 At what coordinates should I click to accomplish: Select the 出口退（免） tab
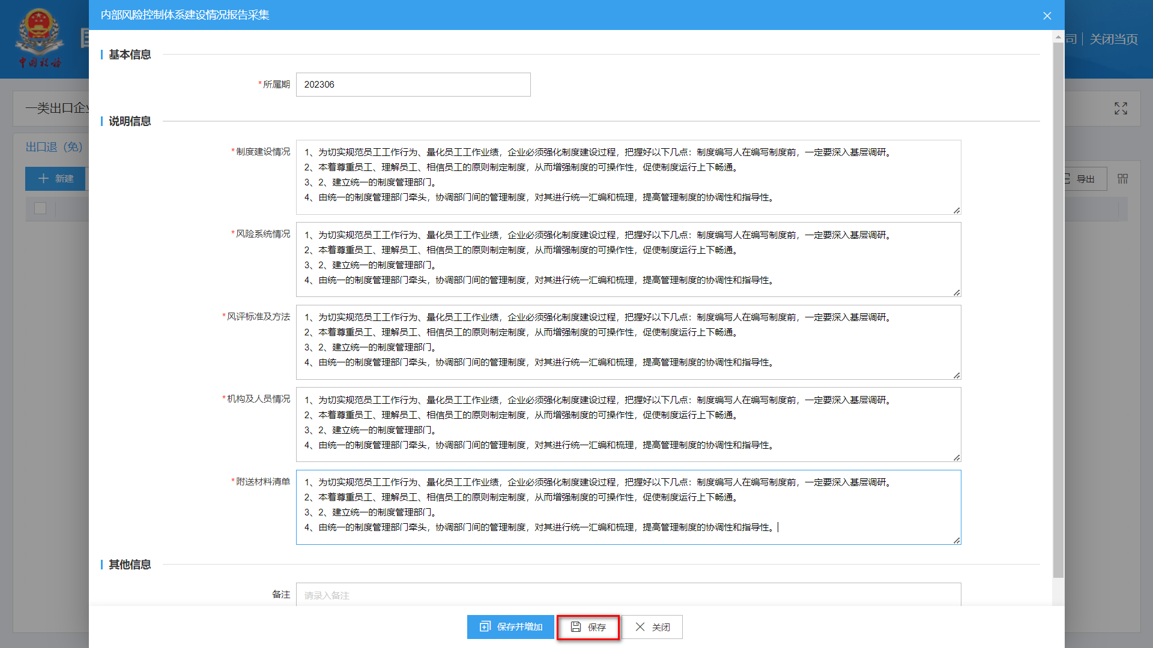[54, 147]
